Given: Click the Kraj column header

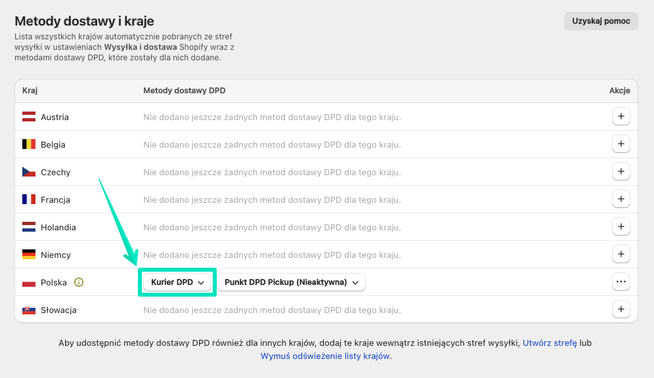Looking at the screenshot, I should pos(30,91).
